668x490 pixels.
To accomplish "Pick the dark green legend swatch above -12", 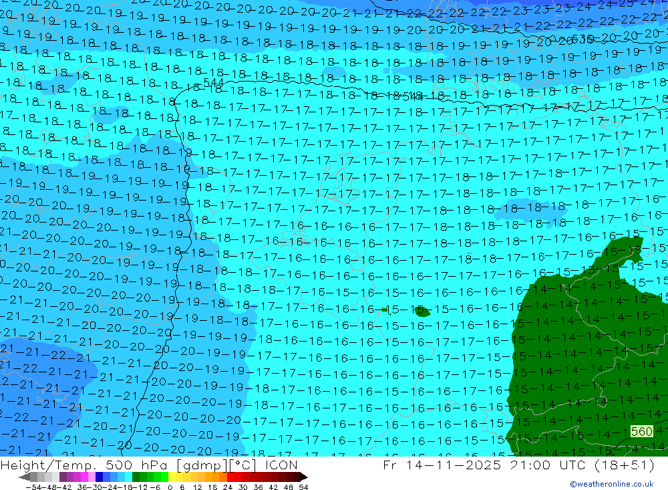I will tap(136, 477).
